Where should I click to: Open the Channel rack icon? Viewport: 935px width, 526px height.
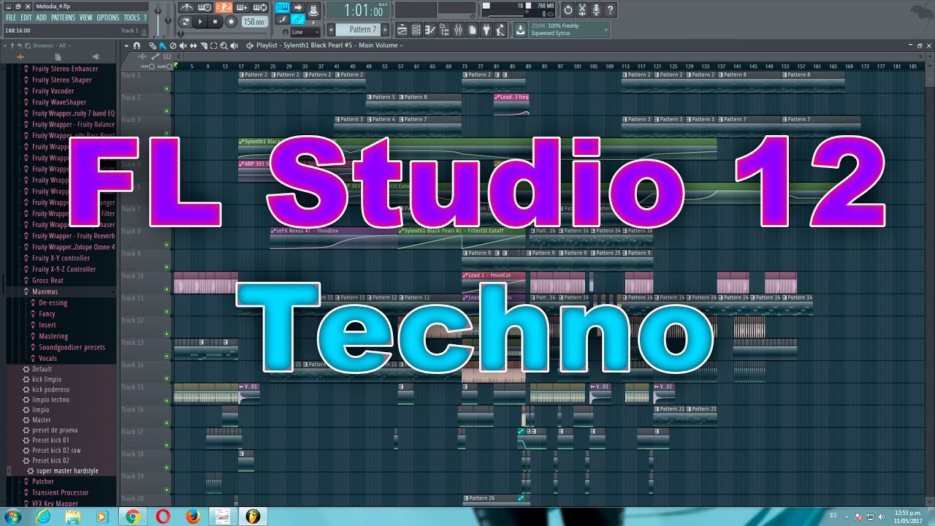416,30
